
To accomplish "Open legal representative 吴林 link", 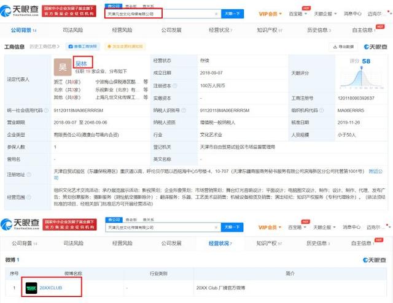I will pyautogui.click(x=81, y=64).
